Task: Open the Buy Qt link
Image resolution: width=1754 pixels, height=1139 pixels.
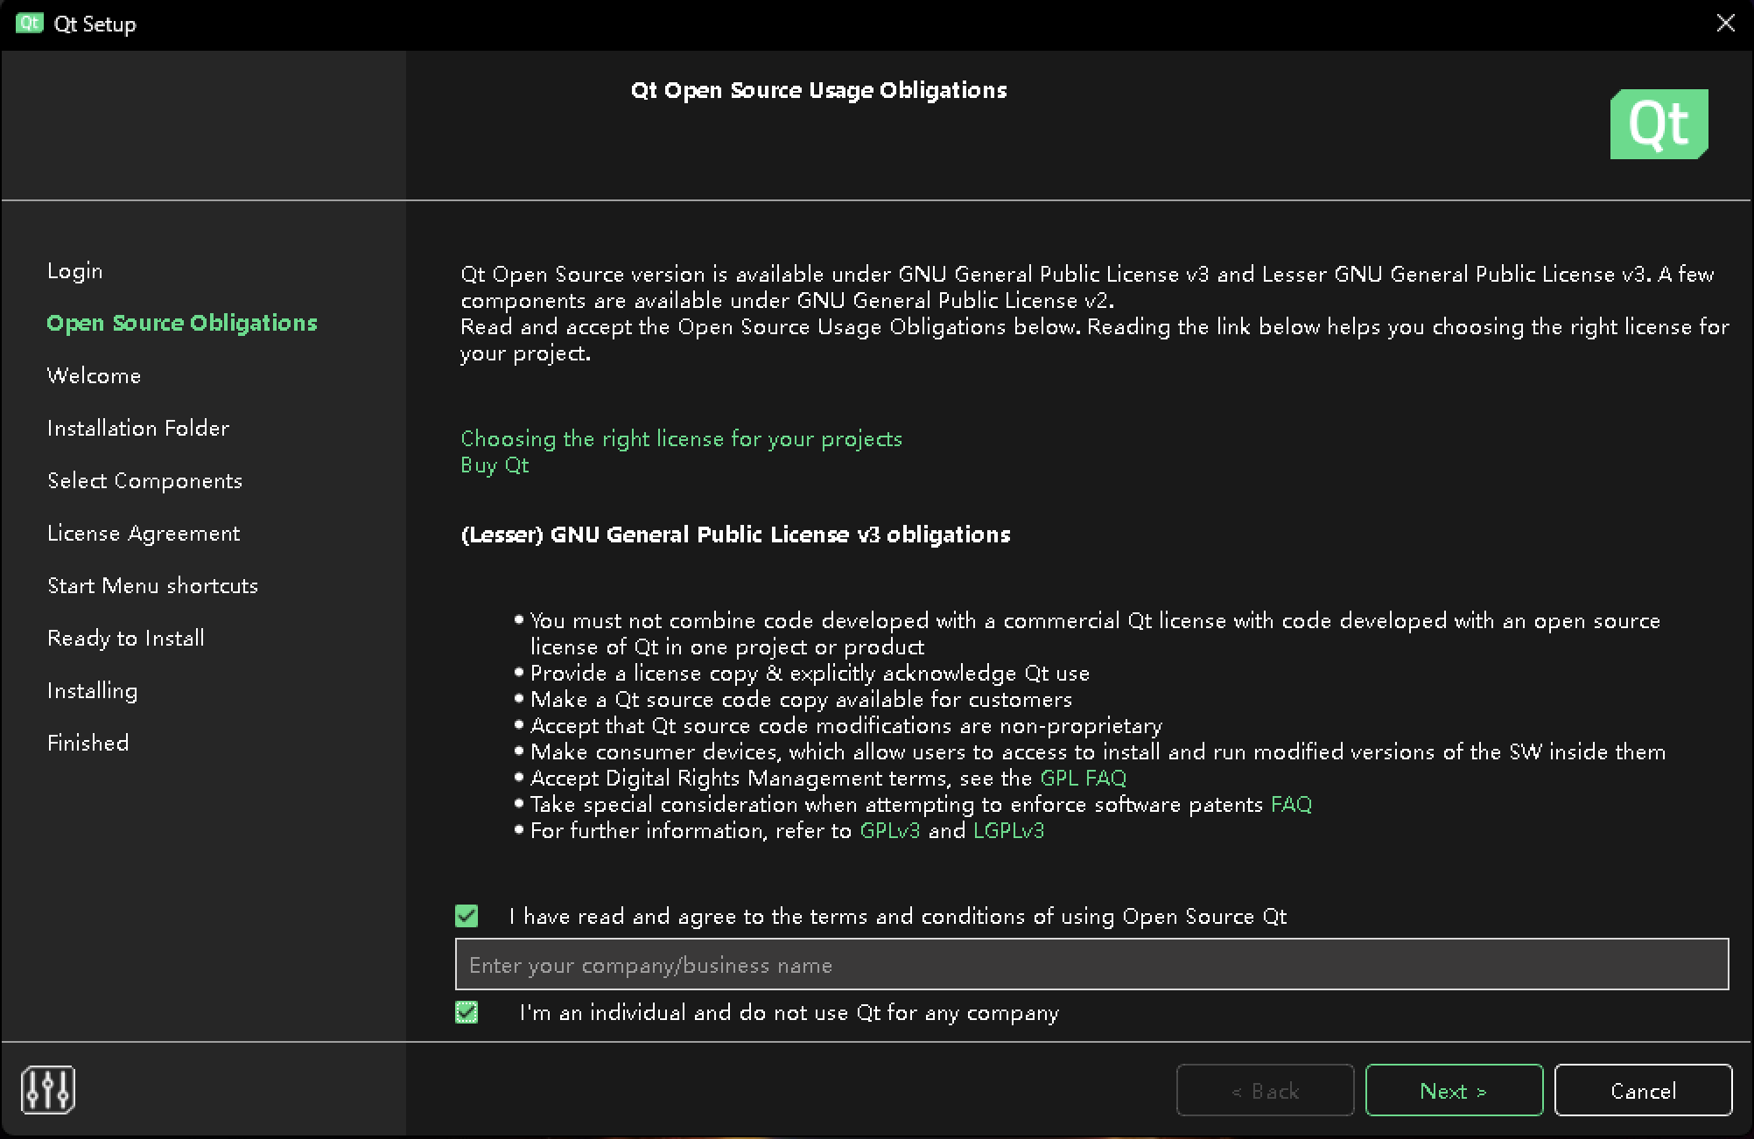Action: pyautogui.click(x=495, y=465)
